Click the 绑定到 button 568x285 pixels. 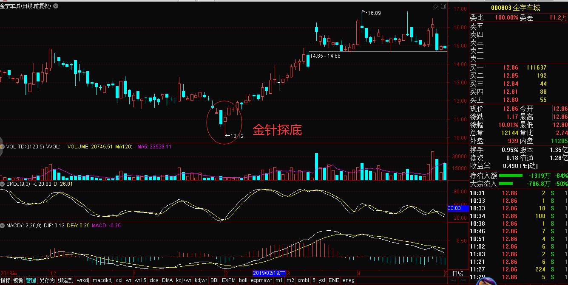click(x=65, y=280)
